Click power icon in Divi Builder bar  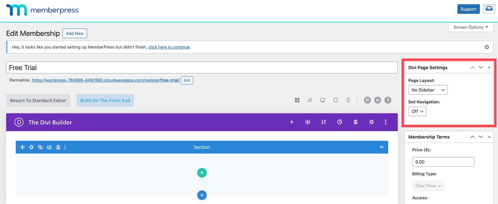308,122
